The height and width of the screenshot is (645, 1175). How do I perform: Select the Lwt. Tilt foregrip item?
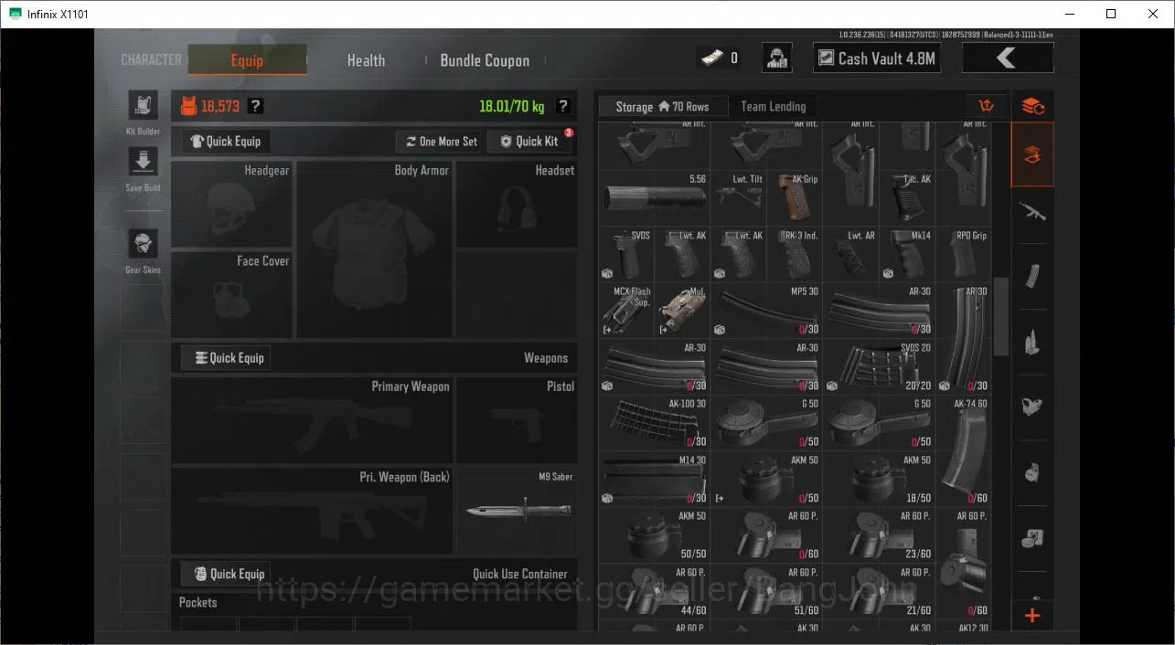[739, 198]
